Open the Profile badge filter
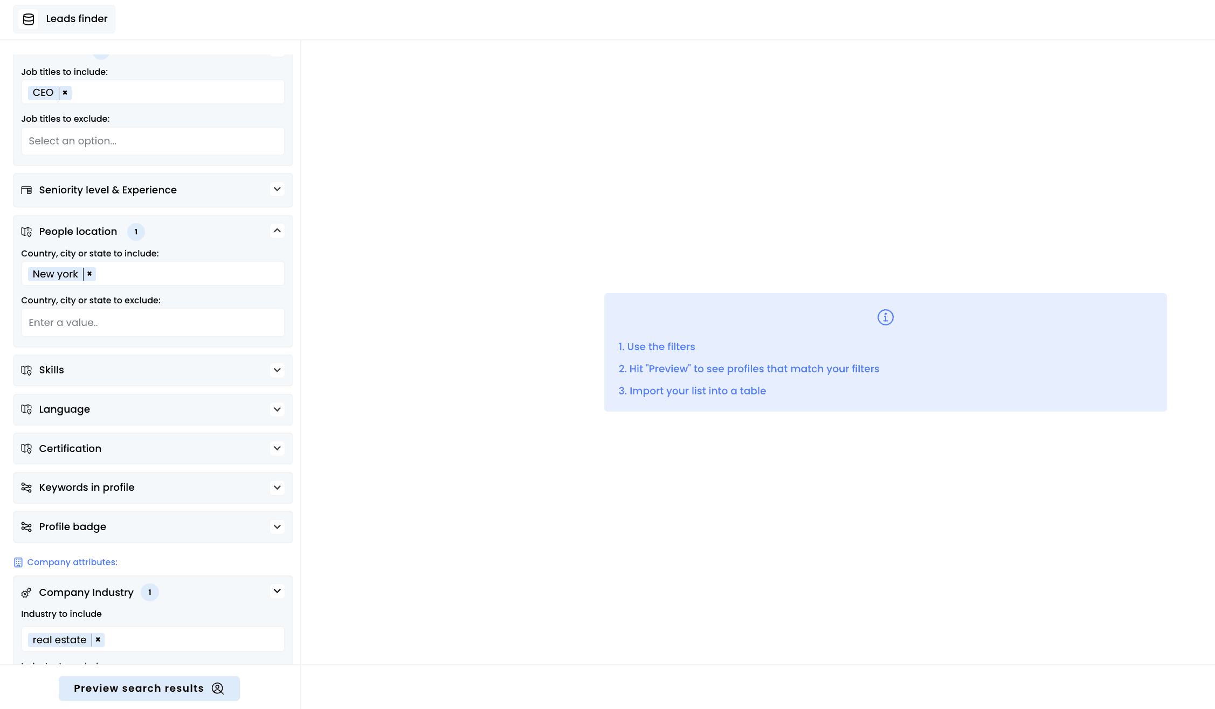Image resolution: width=1215 pixels, height=709 pixels. coord(277,527)
